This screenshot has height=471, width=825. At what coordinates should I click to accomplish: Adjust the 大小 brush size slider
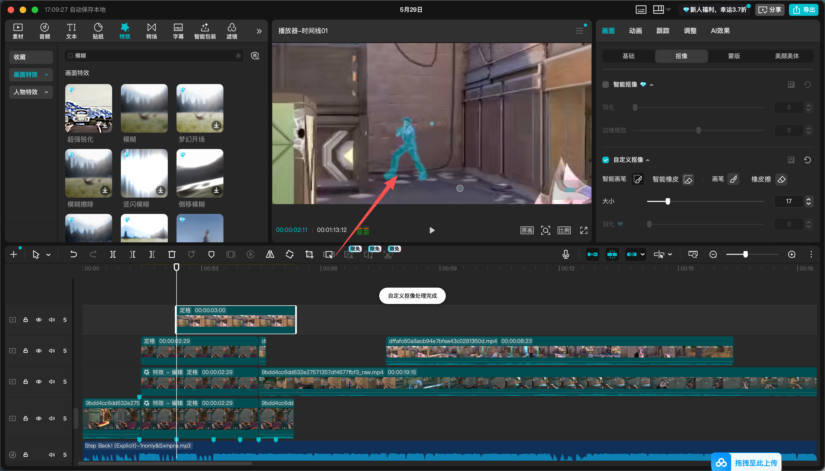668,202
